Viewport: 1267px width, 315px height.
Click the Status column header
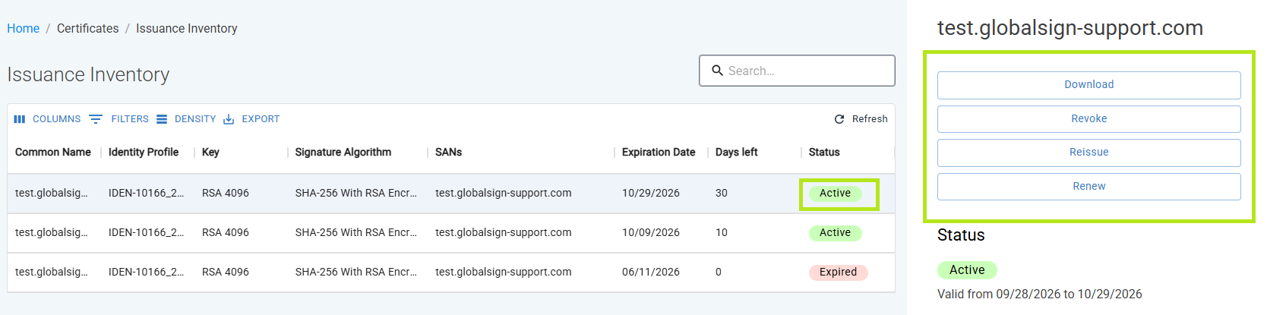point(824,152)
